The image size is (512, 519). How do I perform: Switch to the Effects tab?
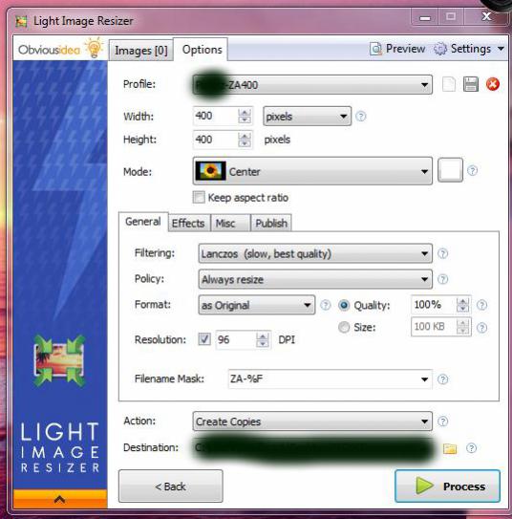pyautogui.click(x=188, y=223)
